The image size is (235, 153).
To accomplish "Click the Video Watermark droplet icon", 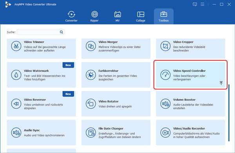I will (16, 75).
